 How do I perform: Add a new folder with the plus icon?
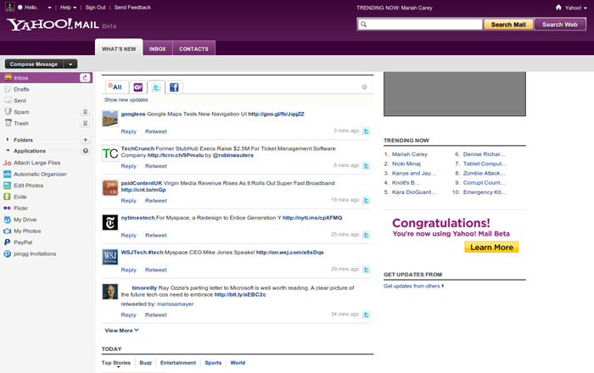85,140
